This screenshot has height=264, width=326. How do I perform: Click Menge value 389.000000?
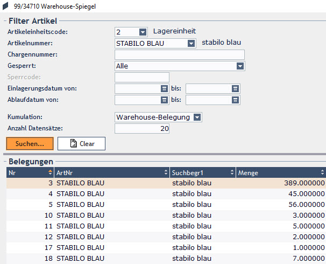[304, 183]
